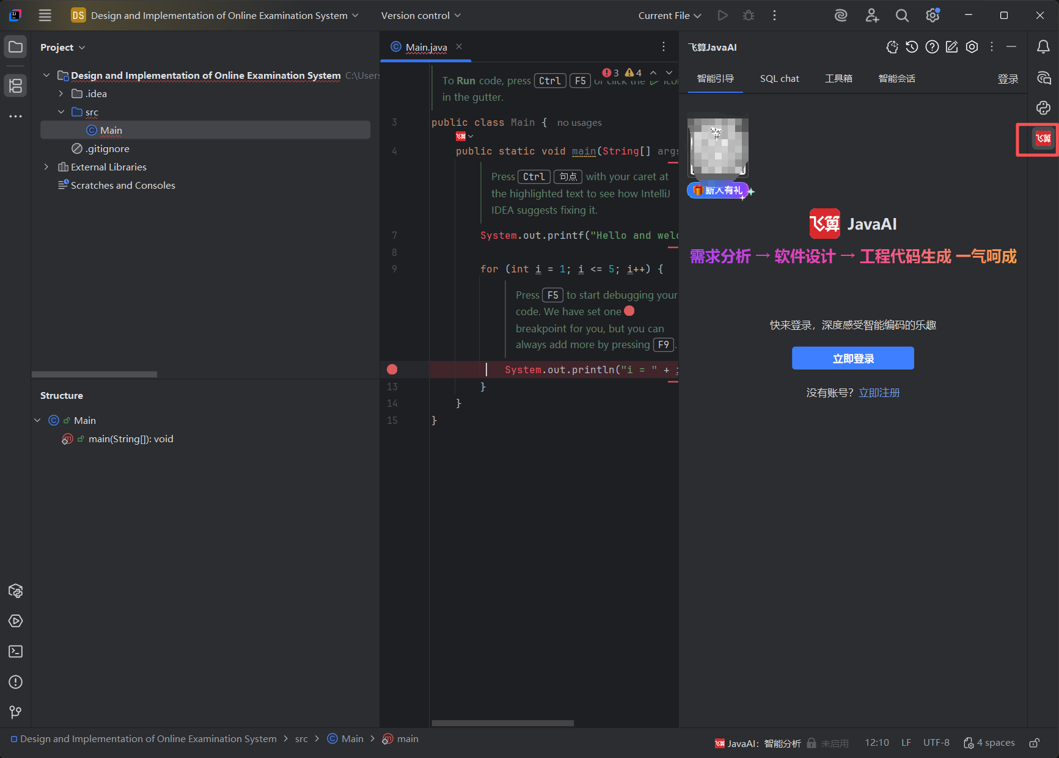Open JavaAI help question icon

[932, 47]
